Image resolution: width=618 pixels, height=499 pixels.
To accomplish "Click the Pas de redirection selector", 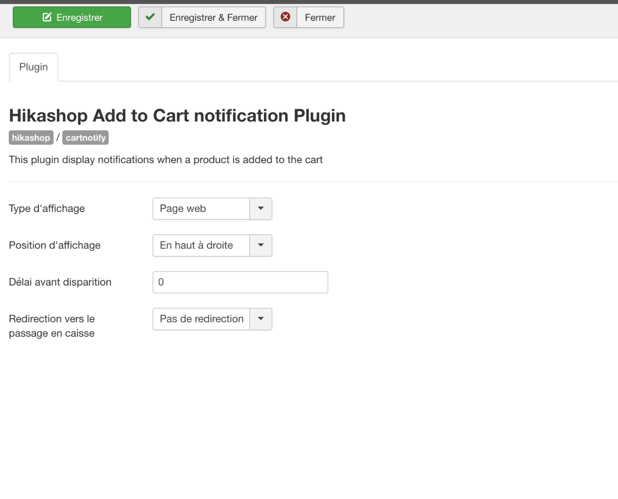I will [x=201, y=319].
